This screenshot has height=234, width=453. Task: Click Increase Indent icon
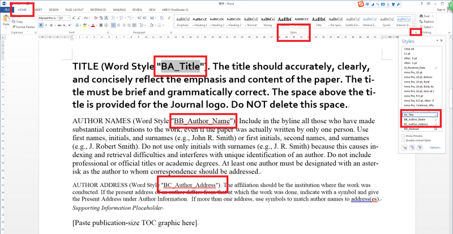tap(144, 18)
